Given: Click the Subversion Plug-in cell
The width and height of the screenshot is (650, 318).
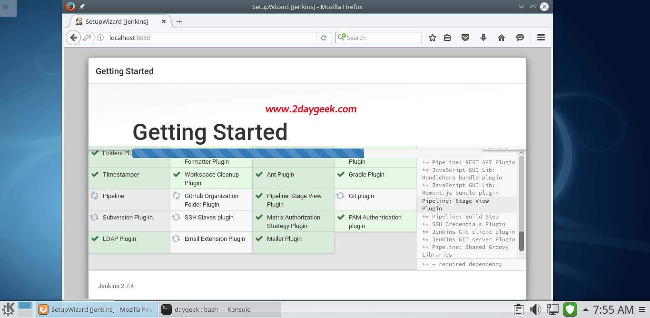Looking at the screenshot, I should point(129,221).
